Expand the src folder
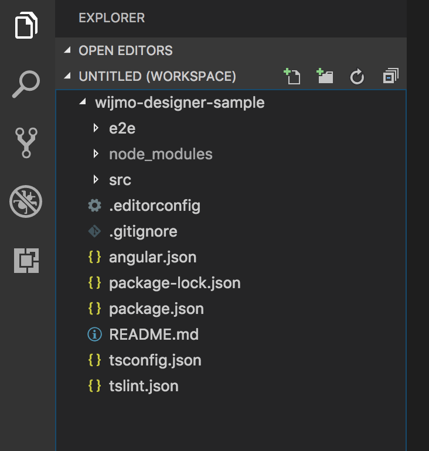 [120, 180]
